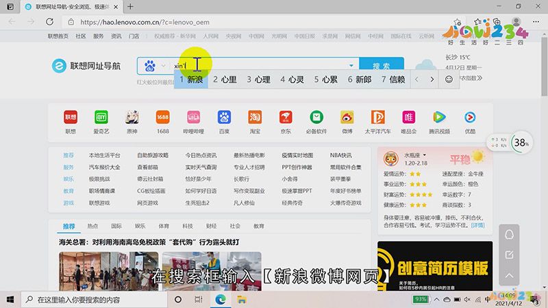548x308 pixels.
Task: Show next page of IME candidates
Action: tap(432, 79)
